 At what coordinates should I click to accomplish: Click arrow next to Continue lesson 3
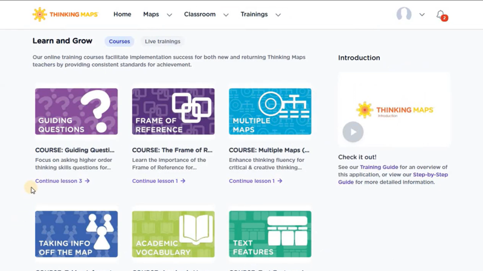(88, 181)
